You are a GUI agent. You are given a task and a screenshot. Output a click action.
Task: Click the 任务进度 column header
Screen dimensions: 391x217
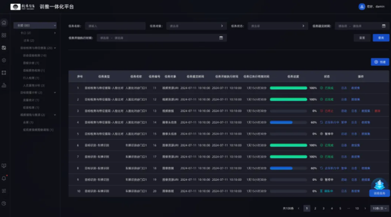pyautogui.click(x=293, y=76)
